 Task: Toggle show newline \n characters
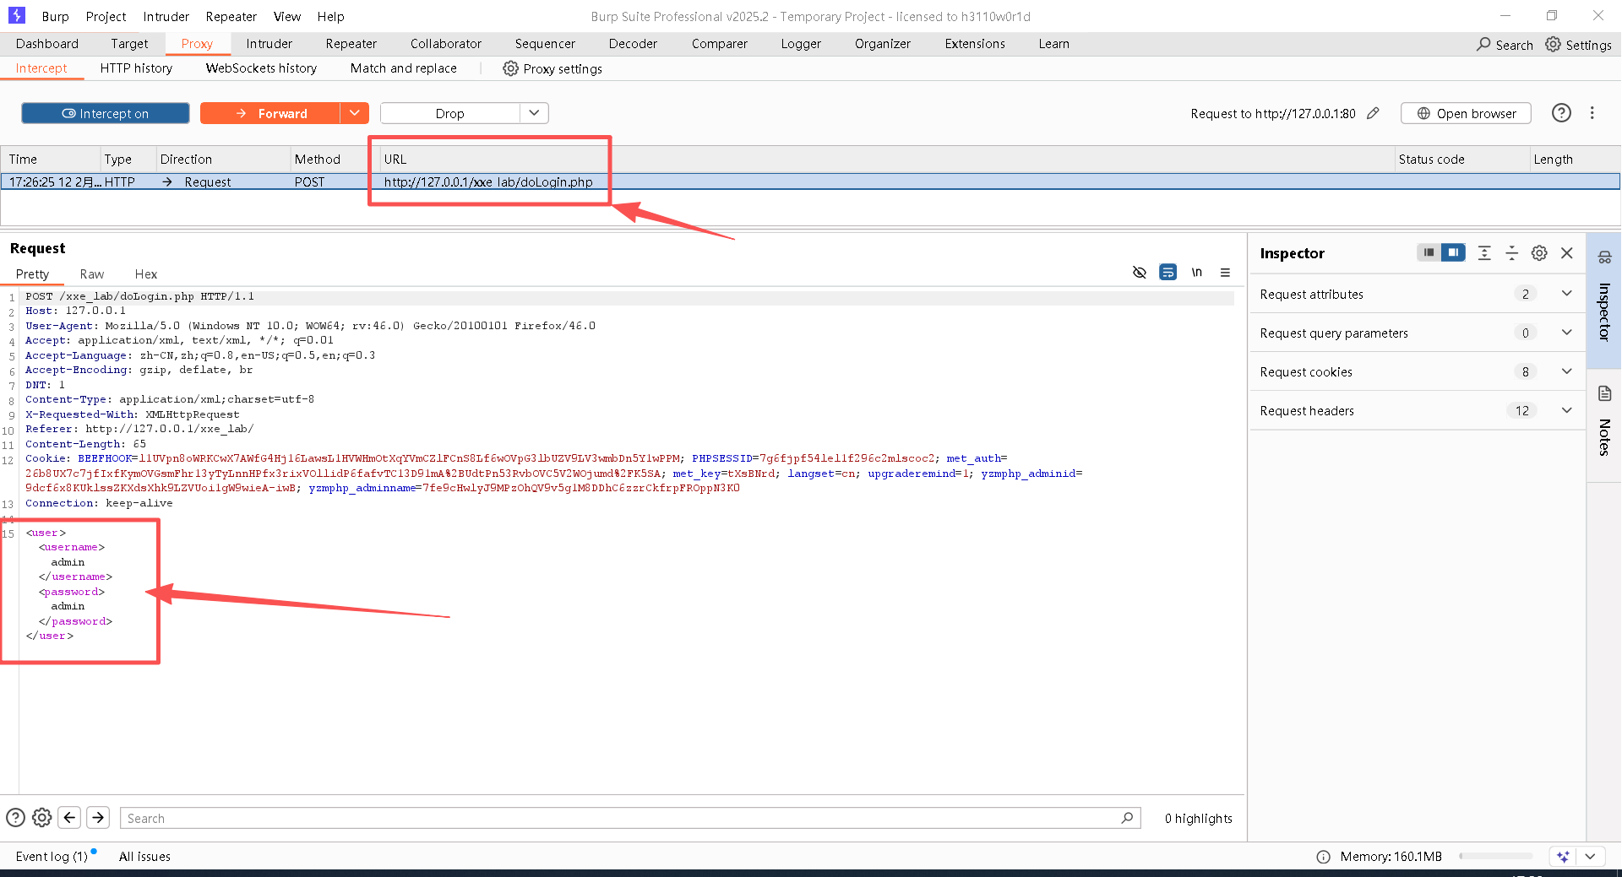(1196, 272)
